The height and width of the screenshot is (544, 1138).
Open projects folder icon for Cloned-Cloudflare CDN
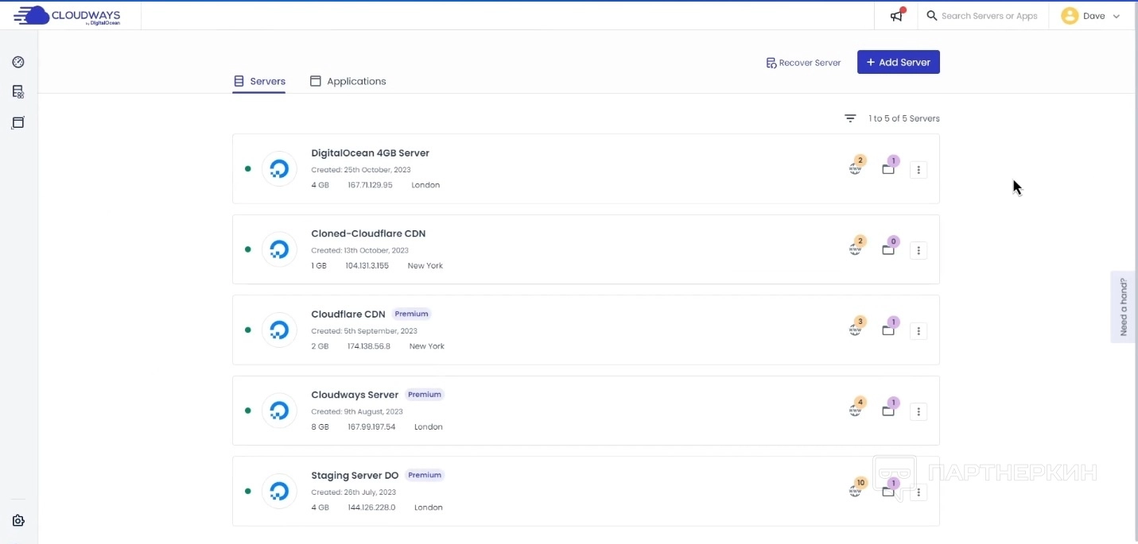tap(888, 249)
